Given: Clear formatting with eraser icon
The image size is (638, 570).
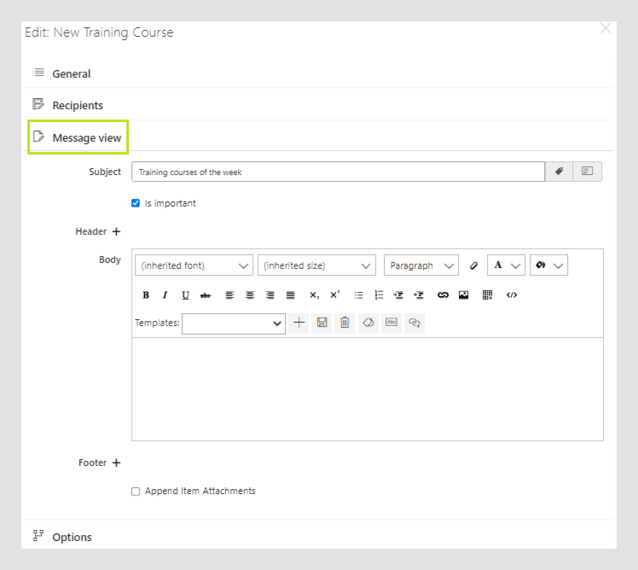Looking at the screenshot, I should pyautogui.click(x=473, y=265).
